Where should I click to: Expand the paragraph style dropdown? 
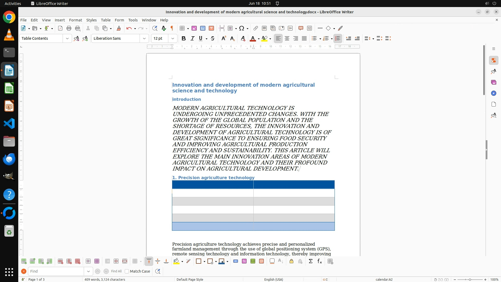67,38
